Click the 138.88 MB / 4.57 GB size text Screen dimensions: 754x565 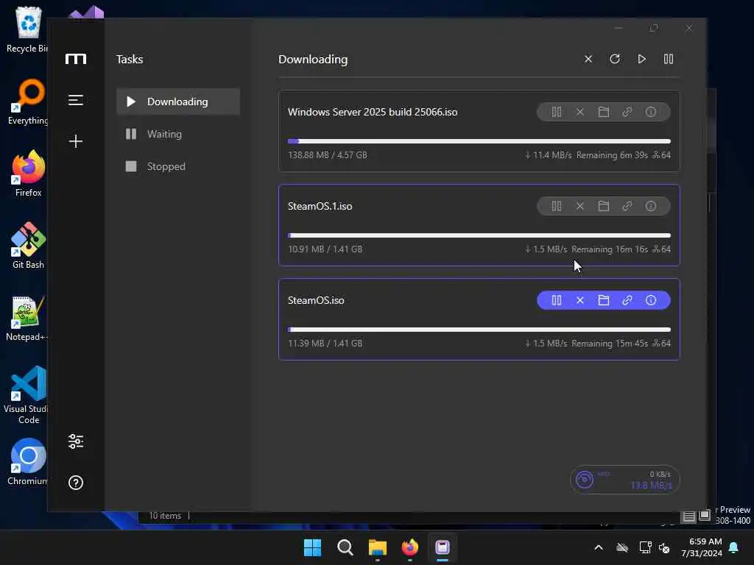[328, 155]
